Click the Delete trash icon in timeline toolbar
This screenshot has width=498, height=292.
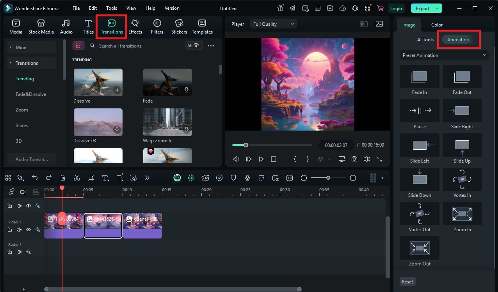(63, 178)
